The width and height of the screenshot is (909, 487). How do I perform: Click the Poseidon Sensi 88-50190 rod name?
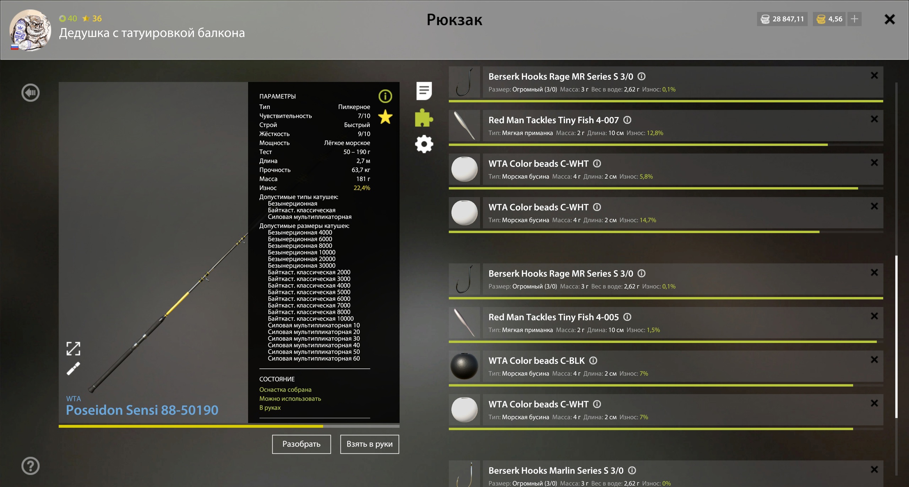click(142, 410)
